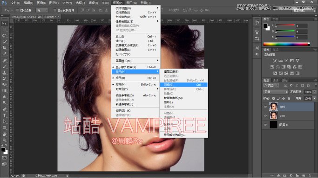
Task: Open the layer filter 类型 dropdown
Action: [271, 86]
